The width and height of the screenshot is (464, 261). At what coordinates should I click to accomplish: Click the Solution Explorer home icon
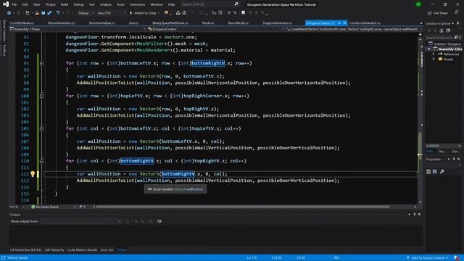(442, 30)
